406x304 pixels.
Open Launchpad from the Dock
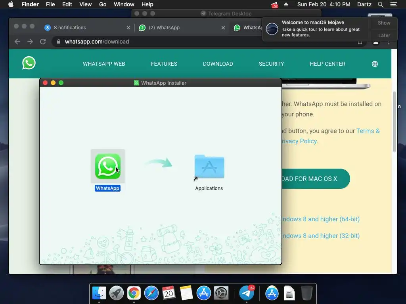tap(117, 293)
